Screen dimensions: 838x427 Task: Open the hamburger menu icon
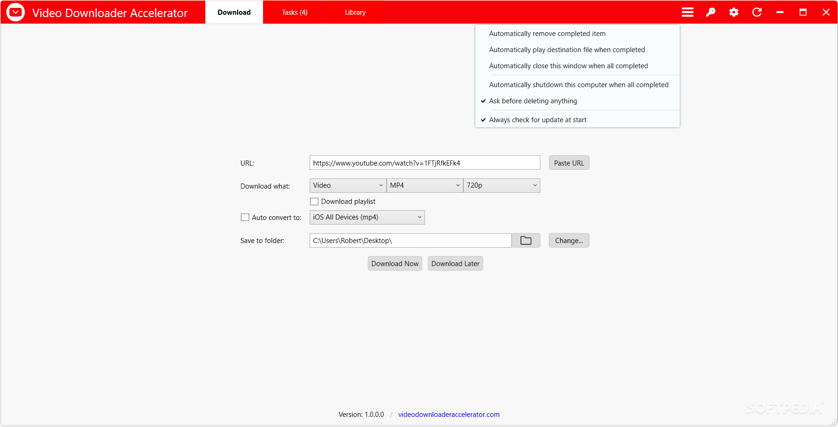click(688, 12)
